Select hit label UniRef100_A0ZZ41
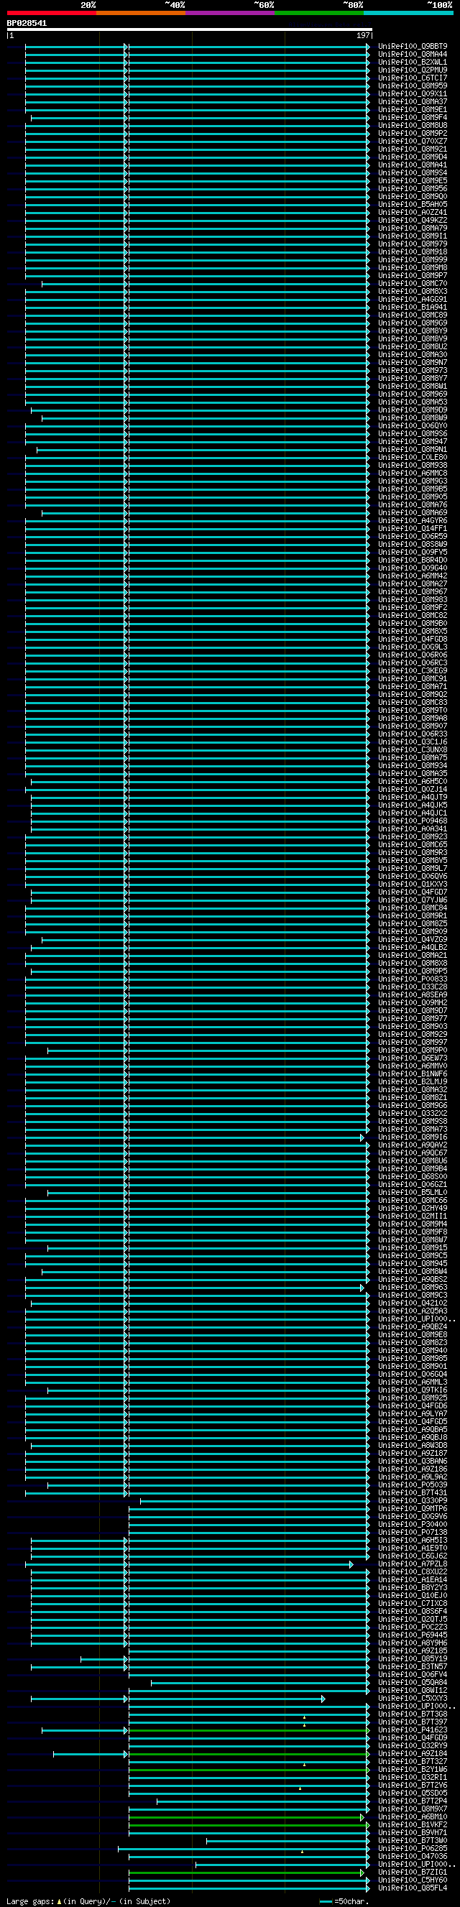460x1907 pixels. [413, 213]
